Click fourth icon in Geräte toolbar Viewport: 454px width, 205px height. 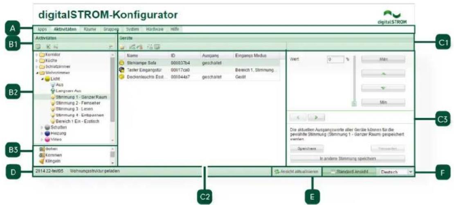click(x=150, y=47)
